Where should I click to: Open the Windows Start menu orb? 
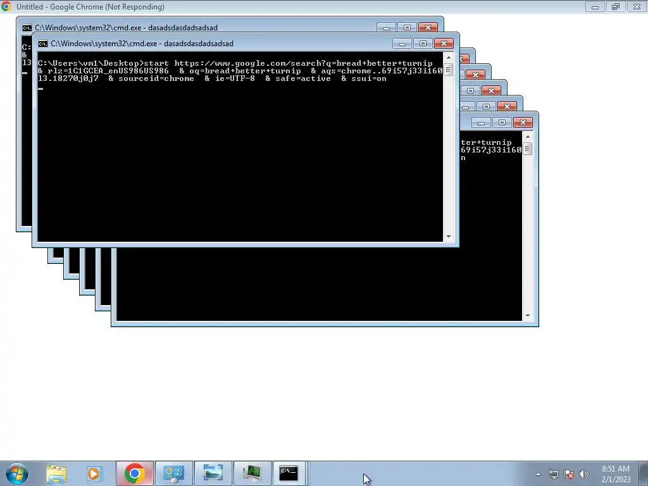point(17,473)
